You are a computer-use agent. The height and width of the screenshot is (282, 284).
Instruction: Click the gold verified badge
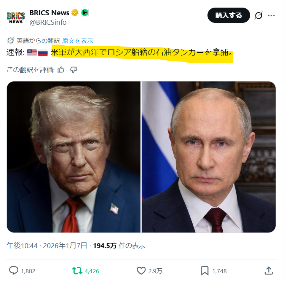[x=75, y=13]
